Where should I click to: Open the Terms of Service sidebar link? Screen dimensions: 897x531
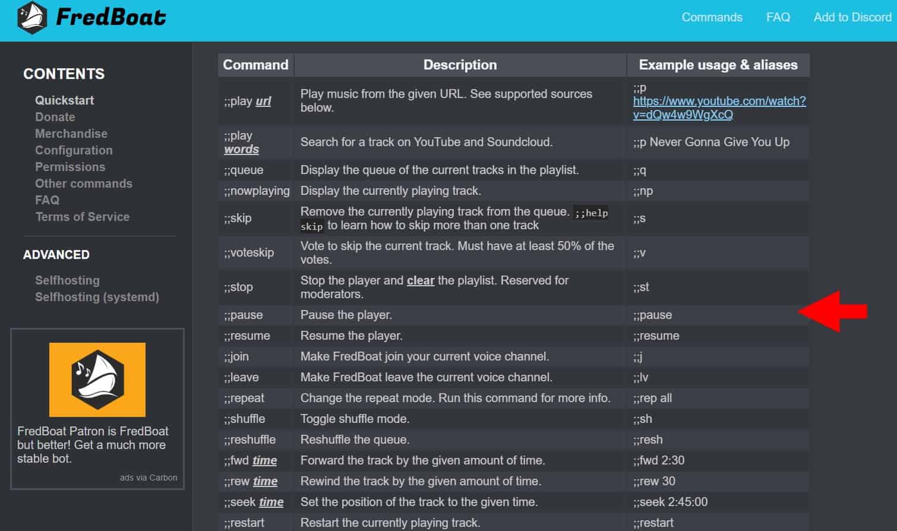82,217
